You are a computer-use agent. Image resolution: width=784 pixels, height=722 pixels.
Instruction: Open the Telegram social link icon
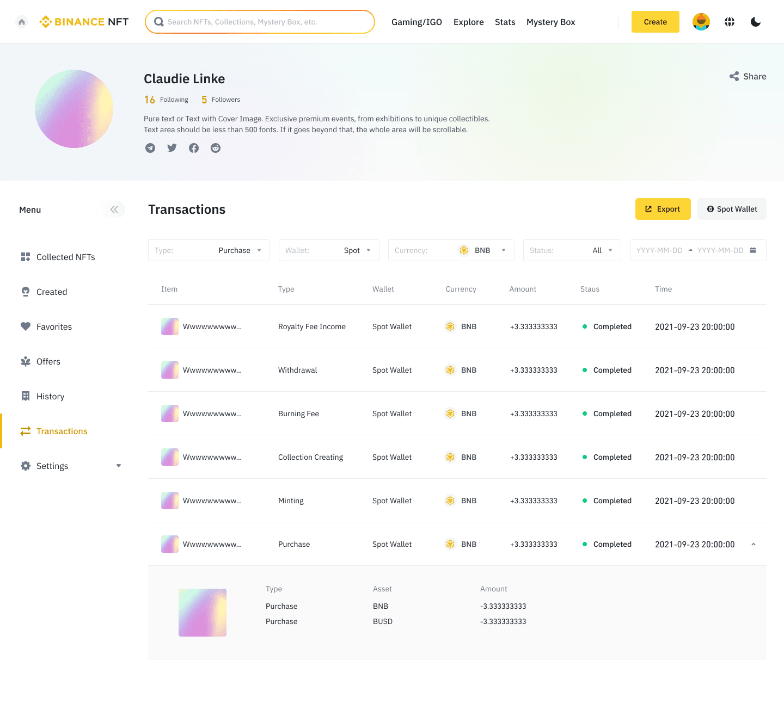(x=150, y=148)
